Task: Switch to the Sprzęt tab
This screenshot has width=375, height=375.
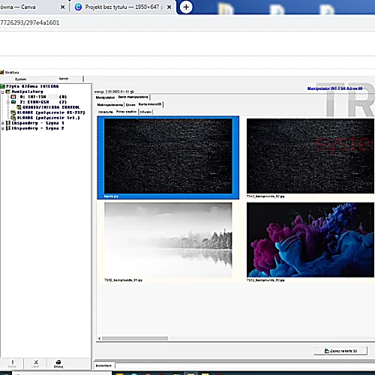Action: click(64, 79)
